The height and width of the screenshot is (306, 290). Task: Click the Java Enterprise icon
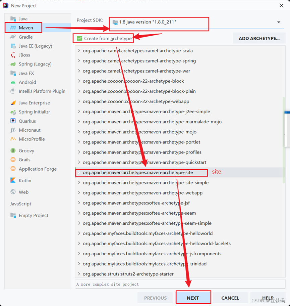(13, 103)
